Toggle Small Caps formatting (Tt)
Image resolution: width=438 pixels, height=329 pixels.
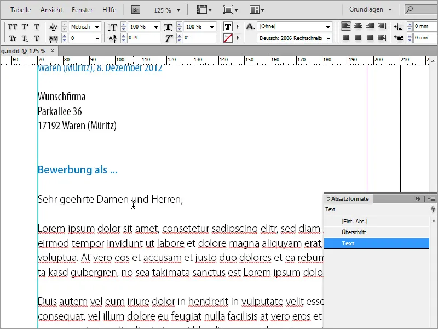tap(12, 38)
